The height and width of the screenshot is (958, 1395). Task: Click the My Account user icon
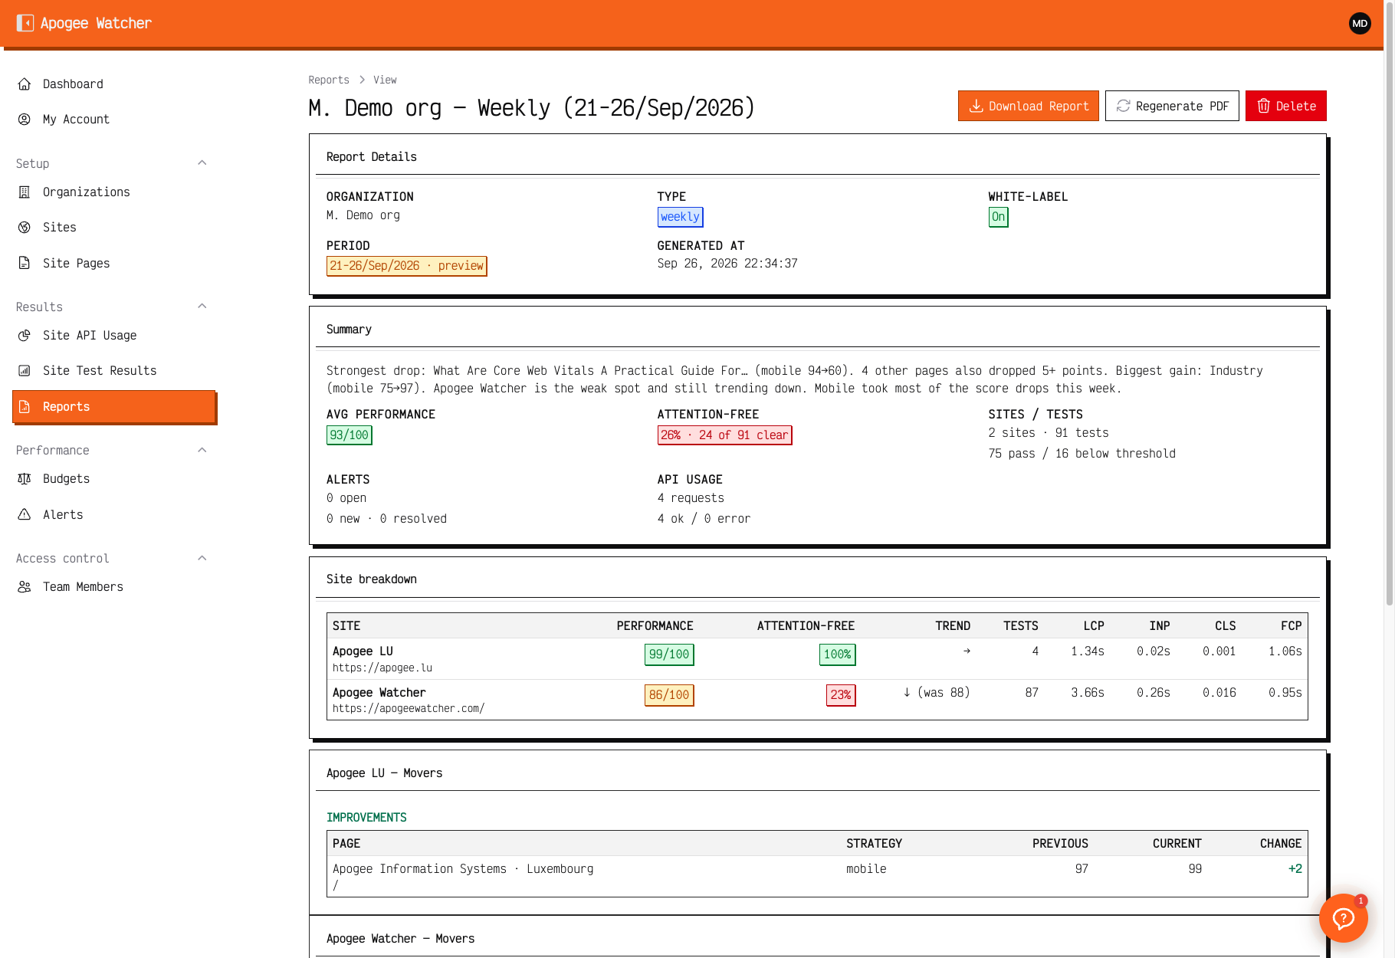coord(25,119)
